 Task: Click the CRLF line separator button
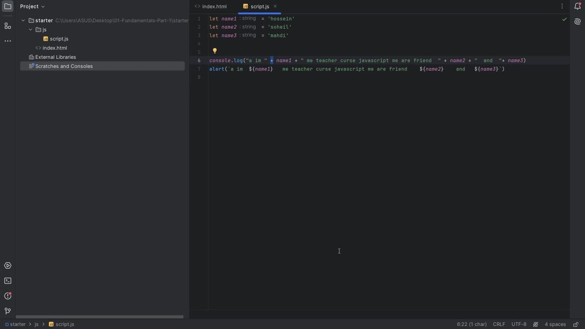point(499,324)
